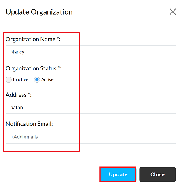
Task: Select the Inactive radio button
Action: 8,79
